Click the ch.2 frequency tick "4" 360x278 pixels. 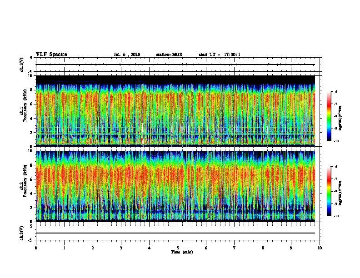31,194
